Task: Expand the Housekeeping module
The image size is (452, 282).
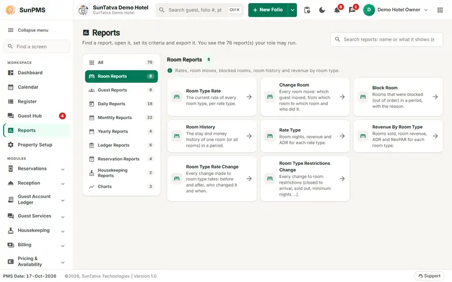Action: 36,230
